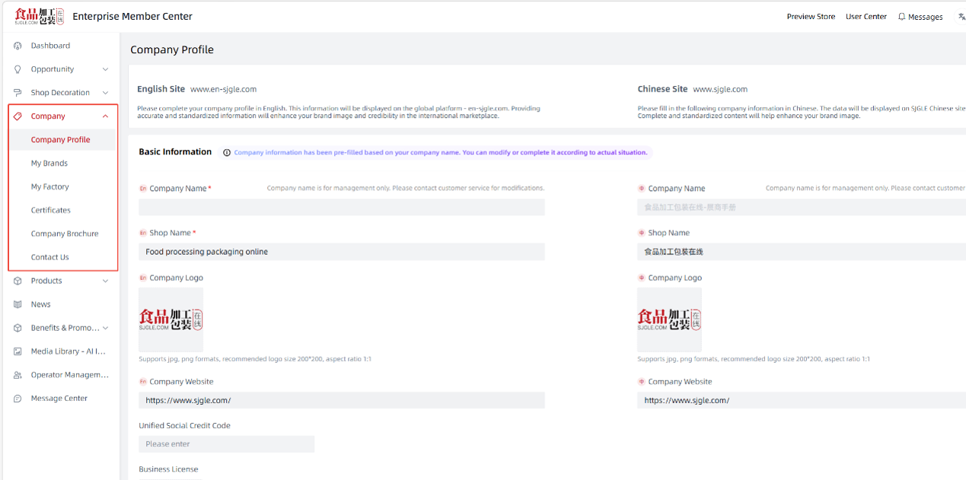Click the language translate icon top right
Image resolution: width=966 pixels, height=480 pixels.
[x=961, y=16]
